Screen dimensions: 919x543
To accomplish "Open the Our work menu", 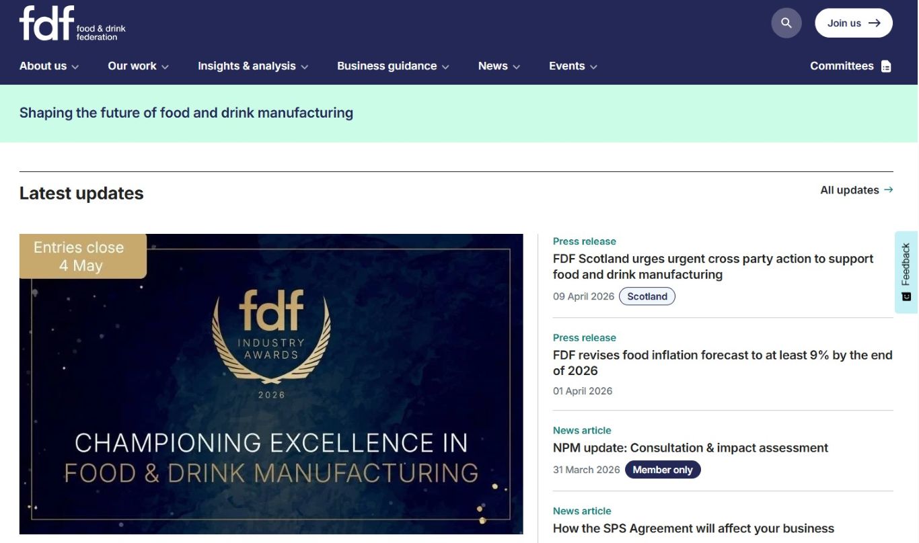I will [x=132, y=66].
